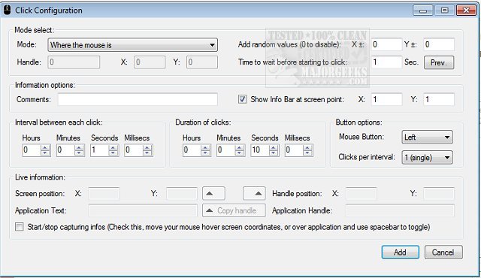Click the Duration Seconds spinner field
This screenshot has height=278, width=481.
pyautogui.click(x=265, y=150)
